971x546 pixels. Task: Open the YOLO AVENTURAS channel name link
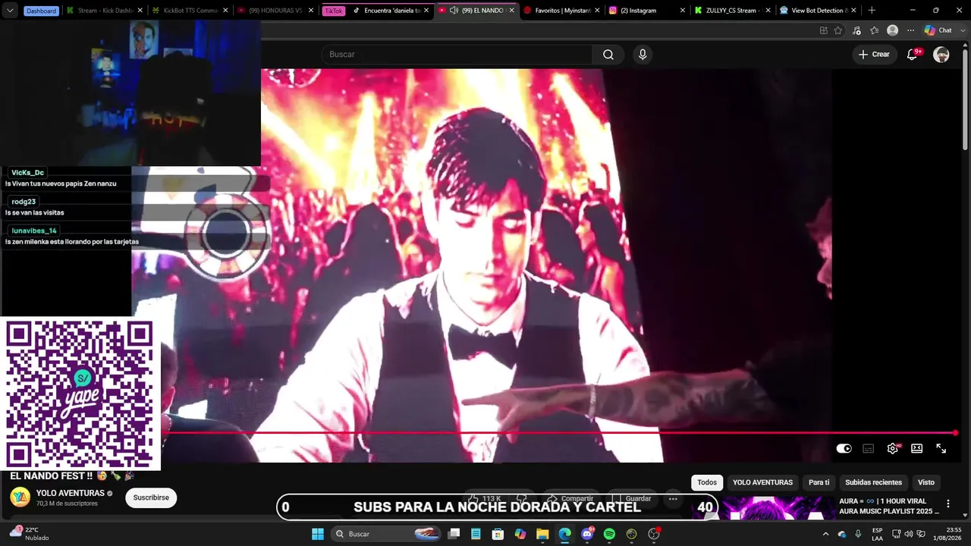(x=71, y=493)
